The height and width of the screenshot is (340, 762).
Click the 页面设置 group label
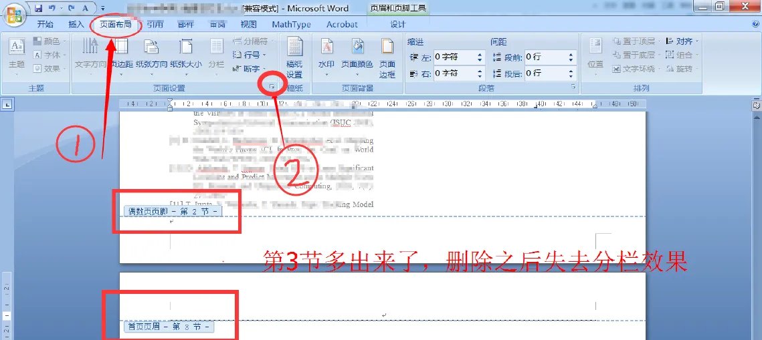(x=170, y=88)
